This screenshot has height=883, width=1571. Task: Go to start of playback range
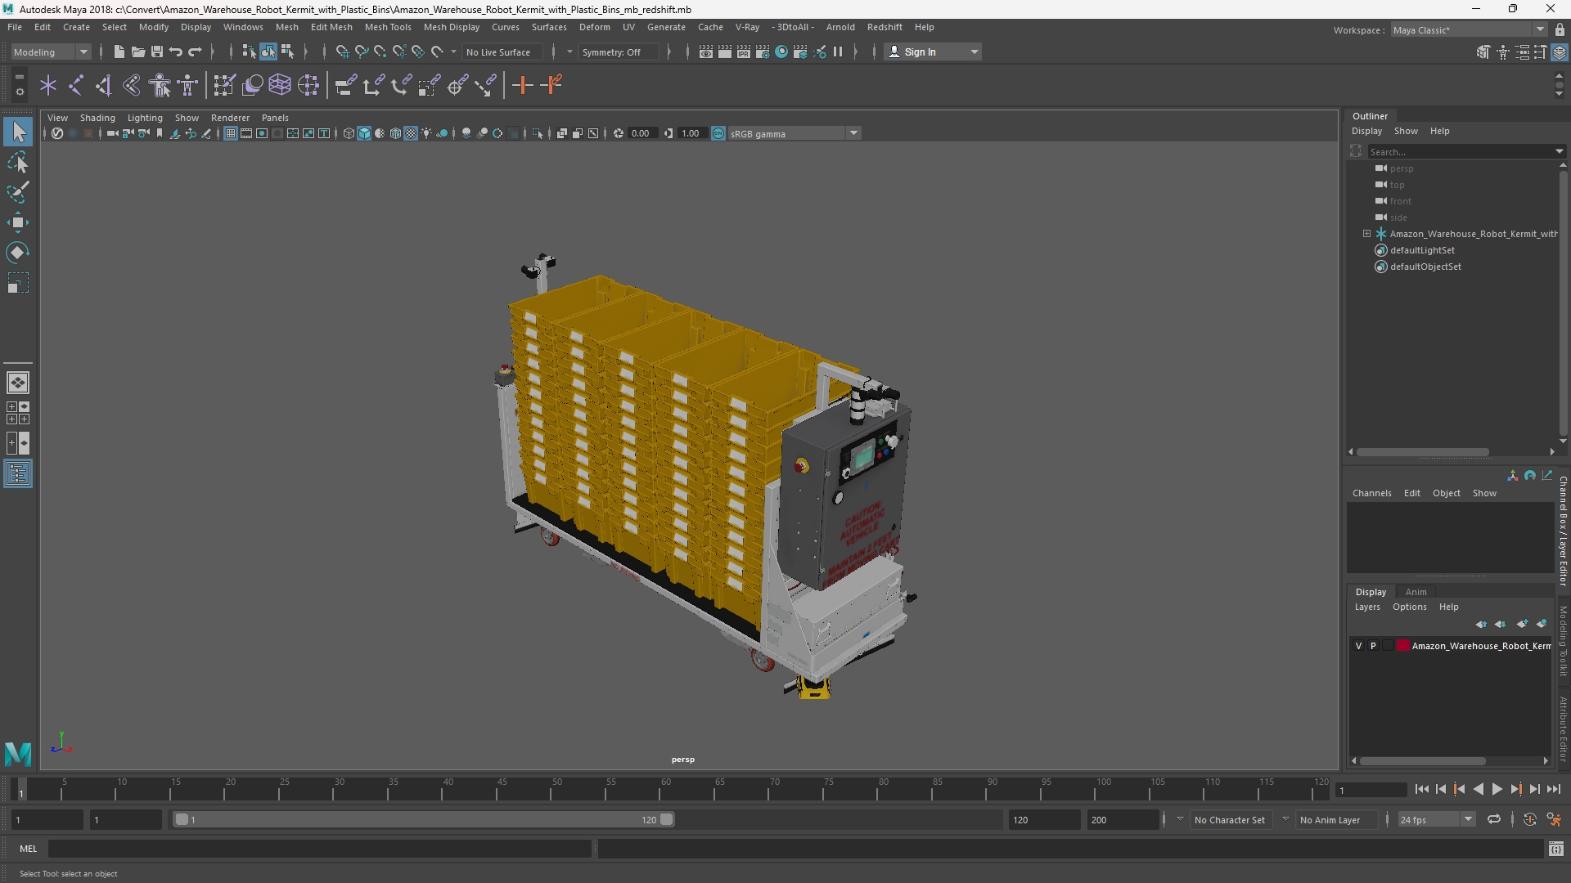(x=1421, y=789)
